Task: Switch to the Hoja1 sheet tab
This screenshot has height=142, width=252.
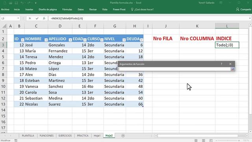Action: pyautogui.click(x=97, y=136)
